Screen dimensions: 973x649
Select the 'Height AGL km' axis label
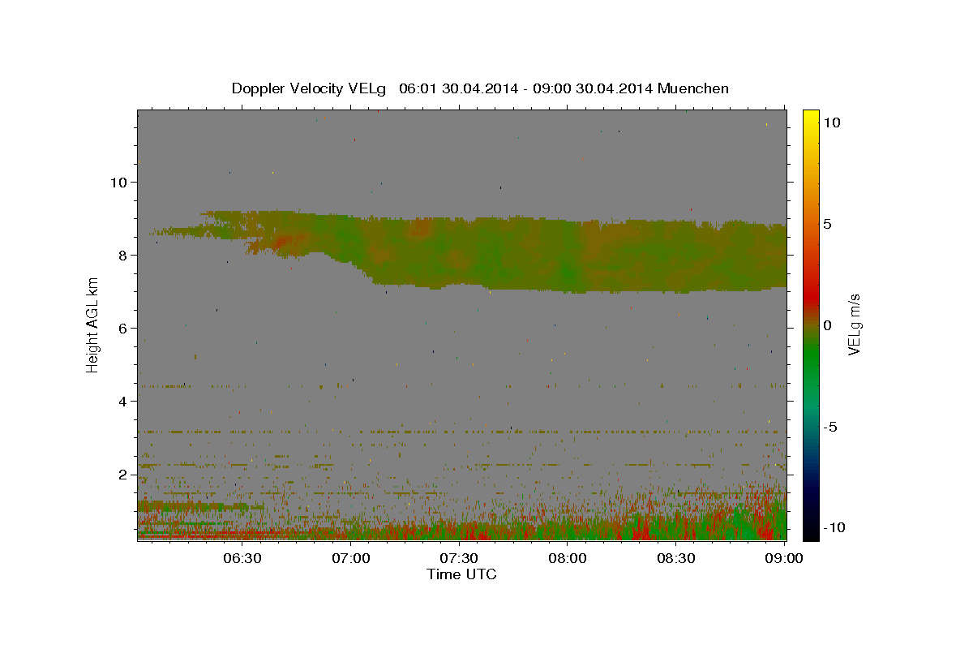click(x=93, y=324)
